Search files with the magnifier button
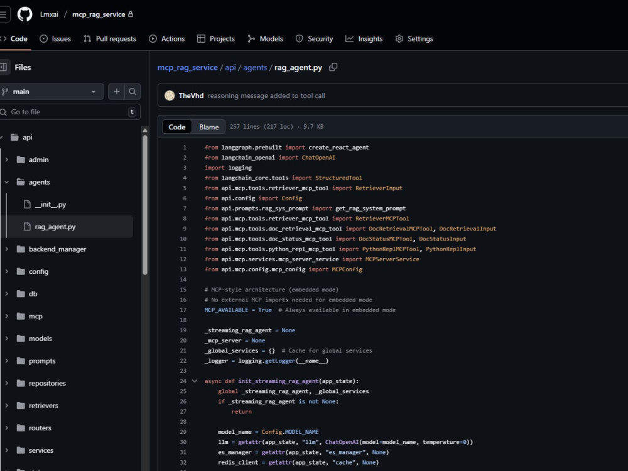This screenshot has width=628, height=471. pos(133,92)
